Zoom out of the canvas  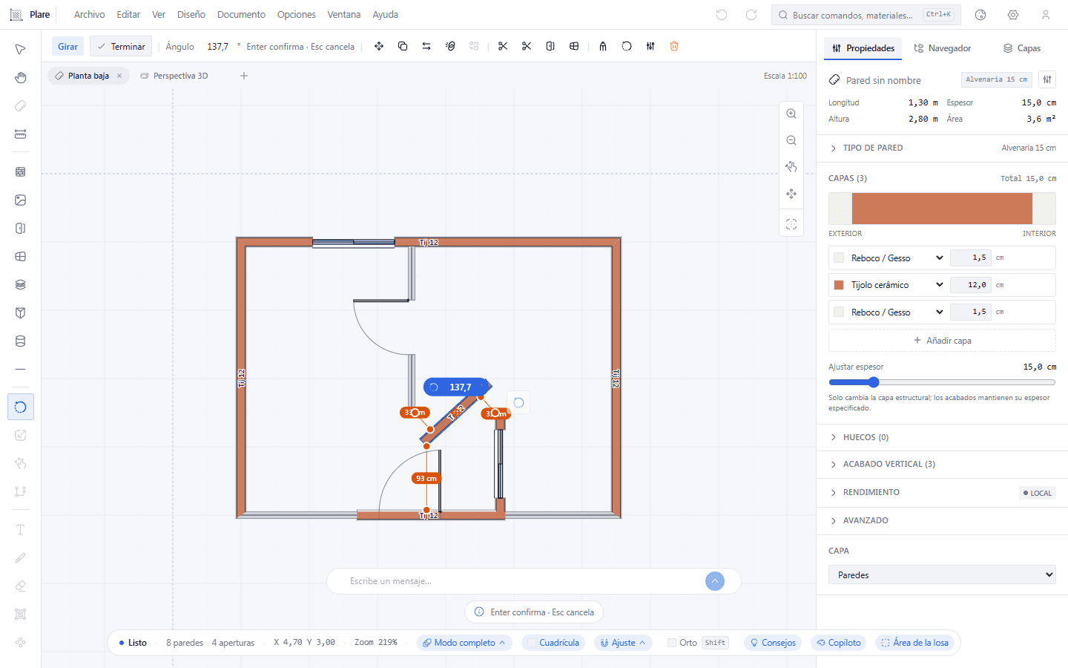tap(791, 140)
